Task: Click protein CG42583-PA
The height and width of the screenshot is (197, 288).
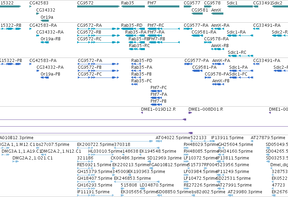Action: tap(43, 61)
